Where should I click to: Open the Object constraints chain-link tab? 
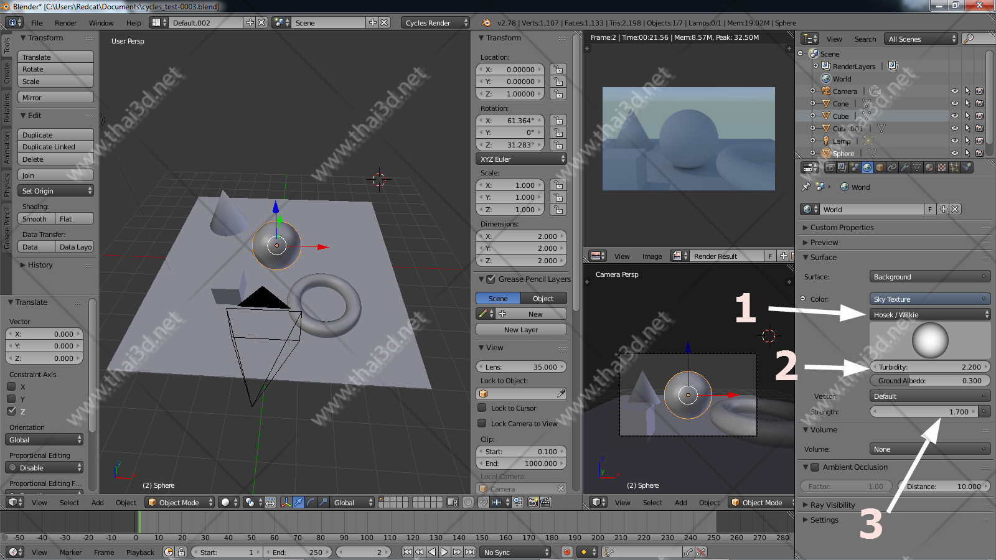892,167
